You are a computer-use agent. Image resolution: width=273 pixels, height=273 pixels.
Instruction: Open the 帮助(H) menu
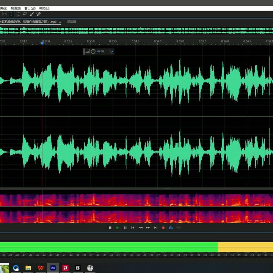(x=44, y=8)
